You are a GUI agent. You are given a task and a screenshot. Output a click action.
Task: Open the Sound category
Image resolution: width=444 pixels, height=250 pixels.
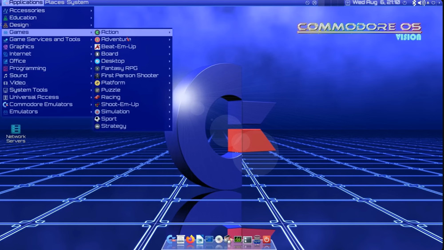pos(48,75)
